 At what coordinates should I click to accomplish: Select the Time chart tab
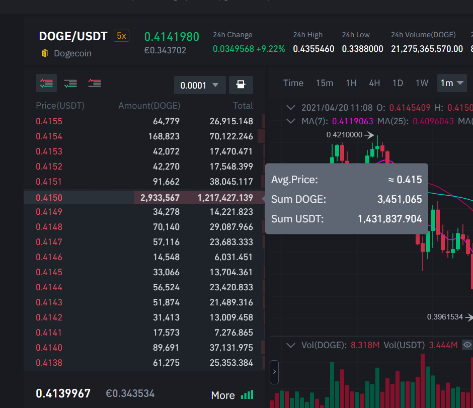coord(293,83)
